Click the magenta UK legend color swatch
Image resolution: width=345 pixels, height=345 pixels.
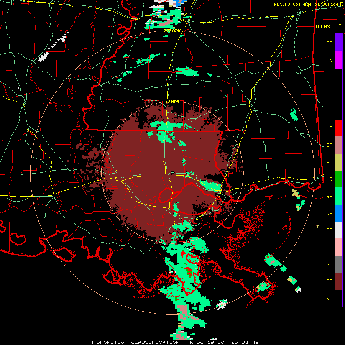coord(338,60)
